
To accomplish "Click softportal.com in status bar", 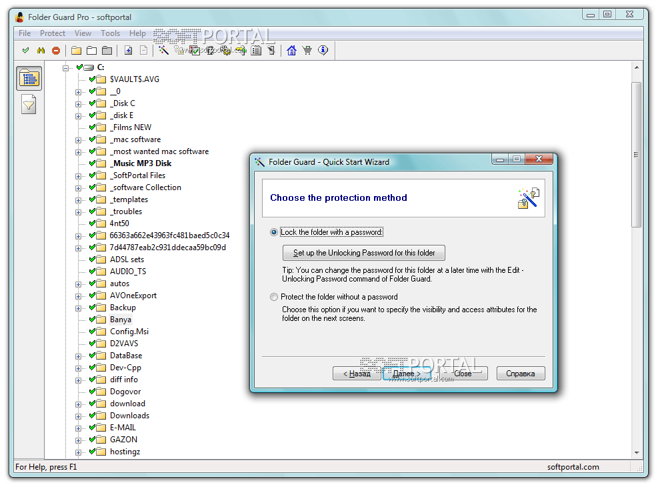I will click(573, 467).
